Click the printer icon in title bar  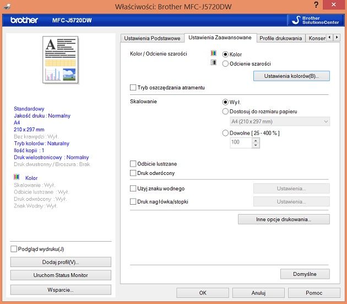(7, 7)
